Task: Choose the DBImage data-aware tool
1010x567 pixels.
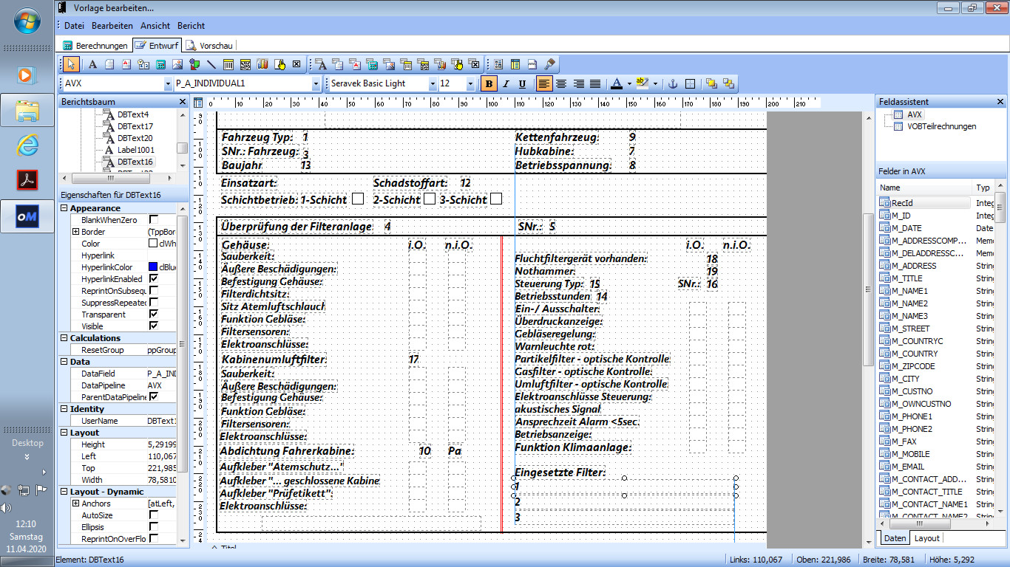Action: point(388,64)
